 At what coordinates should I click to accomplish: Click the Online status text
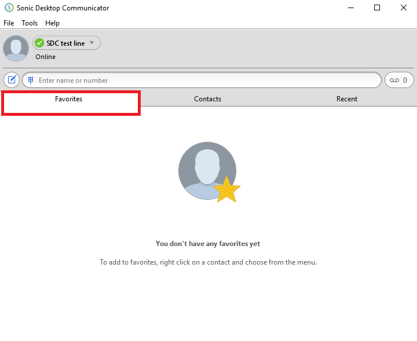(46, 57)
